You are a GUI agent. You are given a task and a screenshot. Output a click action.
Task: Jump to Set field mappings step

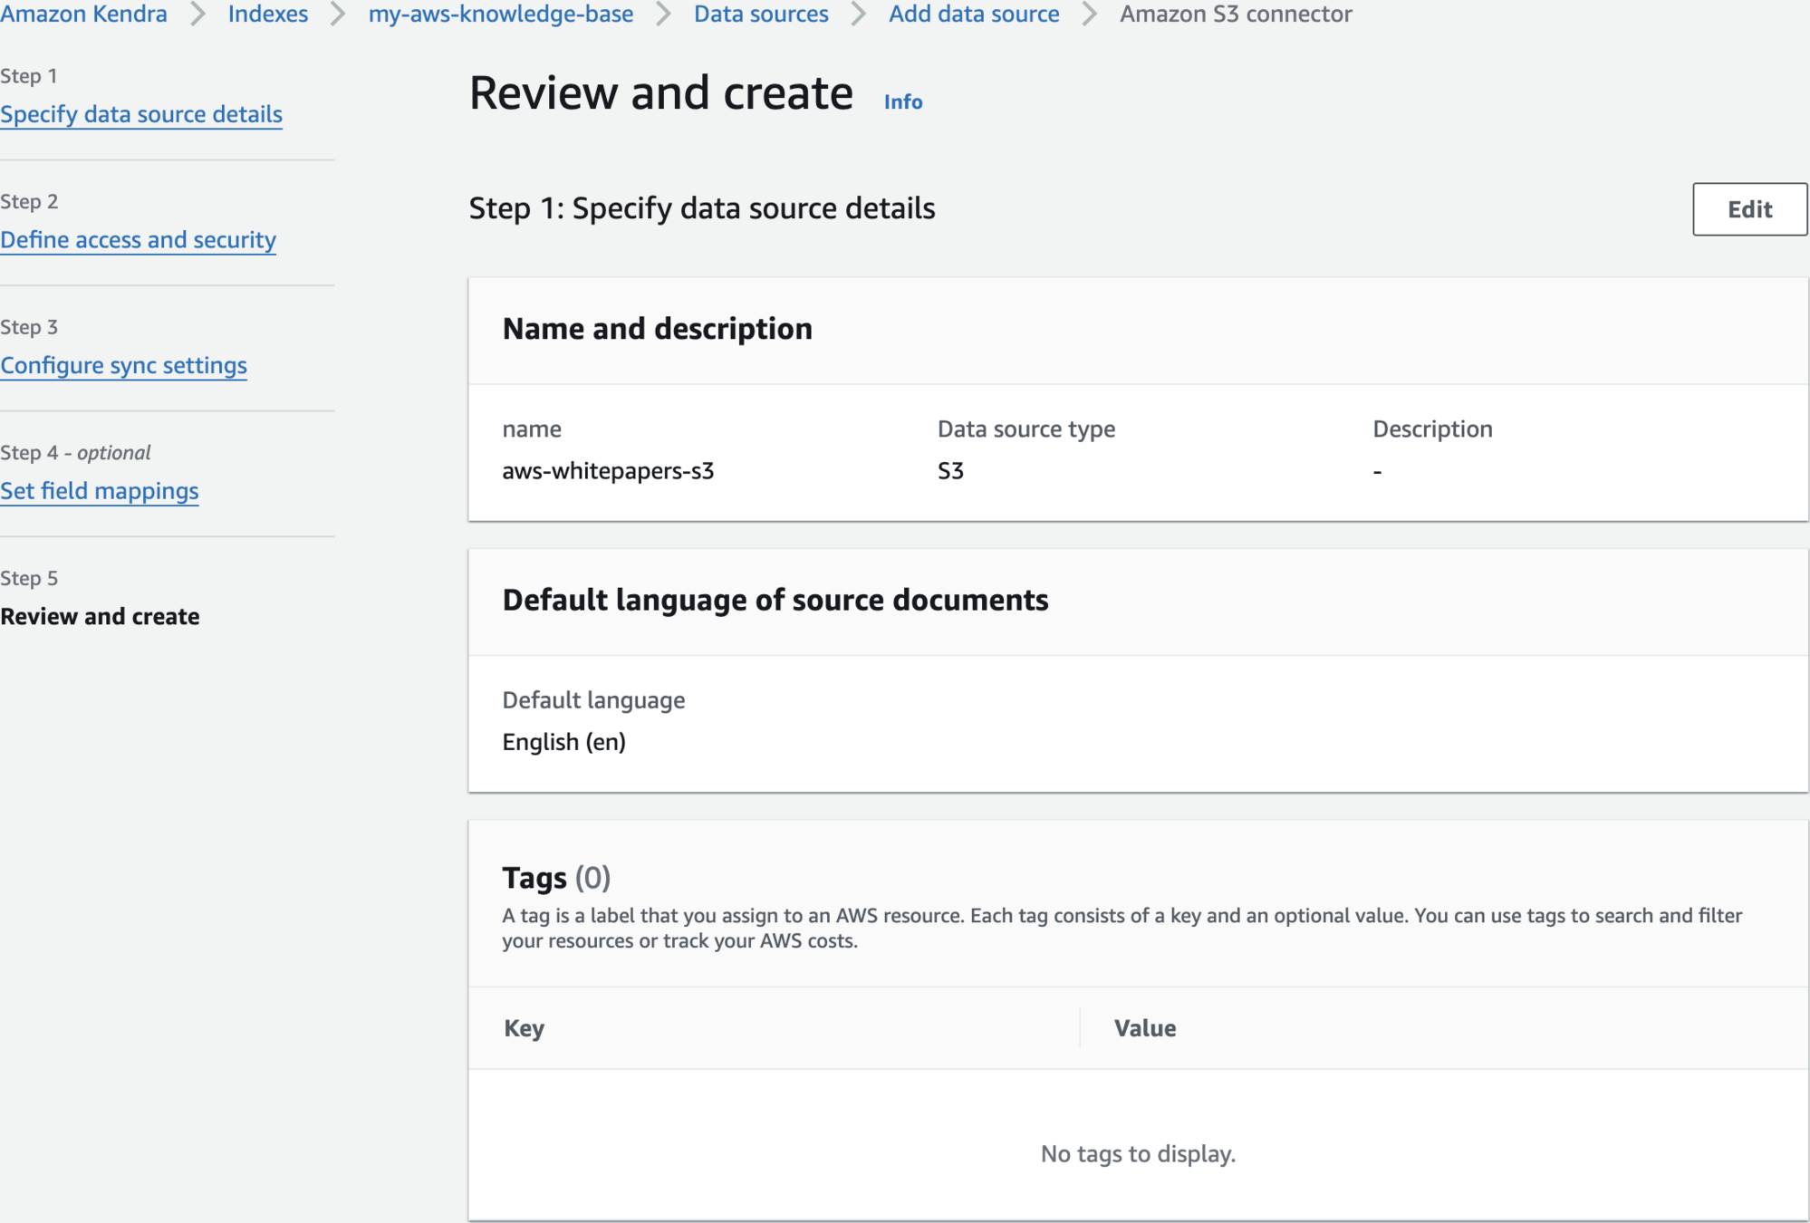point(100,490)
